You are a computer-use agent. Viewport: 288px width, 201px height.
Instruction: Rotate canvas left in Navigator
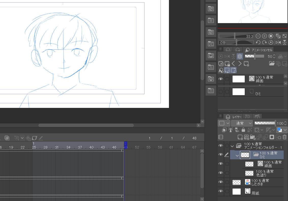tap(258, 42)
